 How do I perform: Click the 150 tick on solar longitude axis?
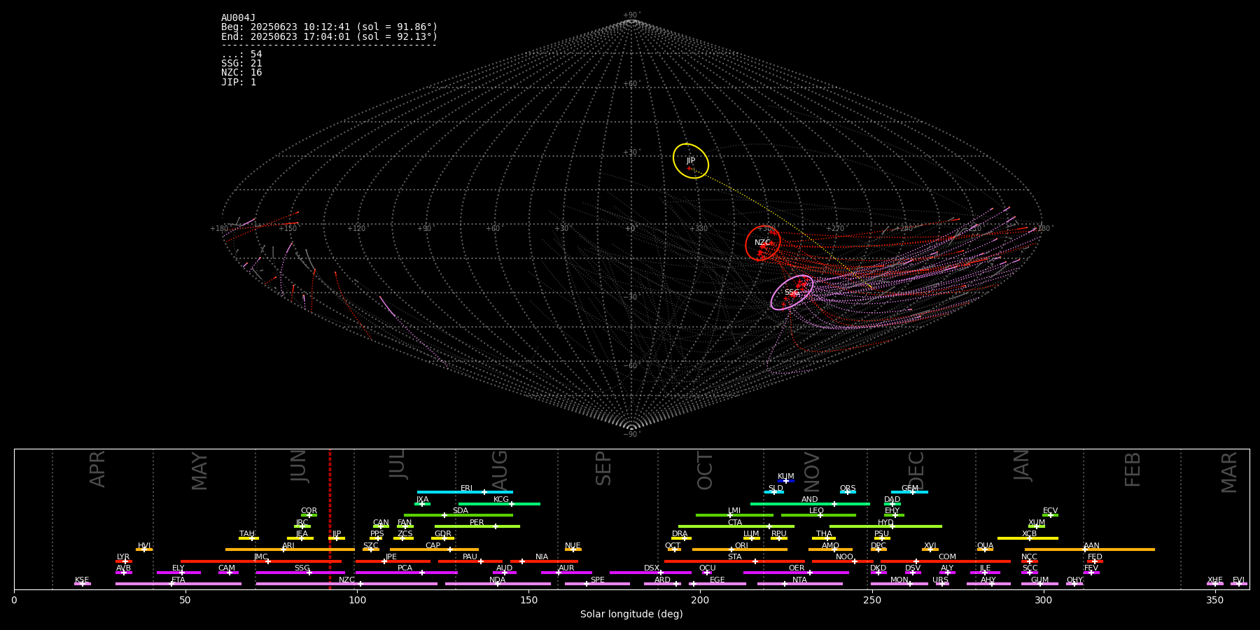528,600
